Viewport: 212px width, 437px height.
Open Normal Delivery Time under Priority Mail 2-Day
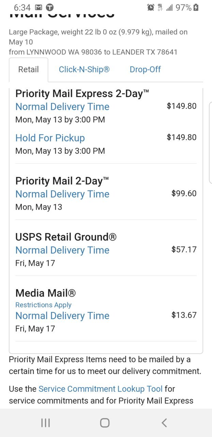[62, 194]
